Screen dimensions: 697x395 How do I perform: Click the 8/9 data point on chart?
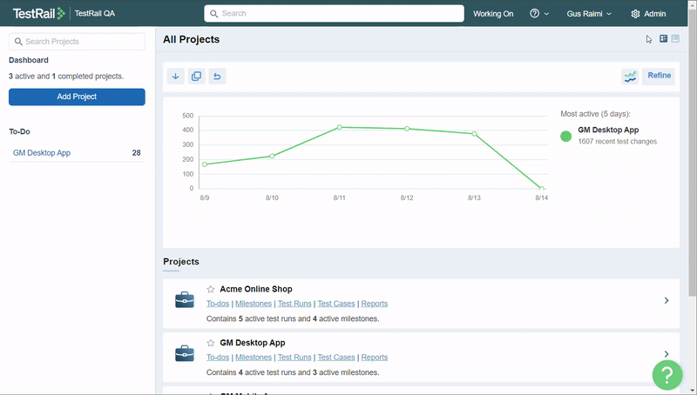click(205, 164)
